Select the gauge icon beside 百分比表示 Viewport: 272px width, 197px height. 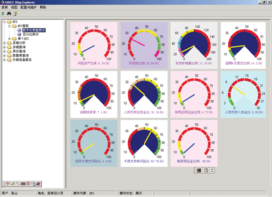coord(20,34)
